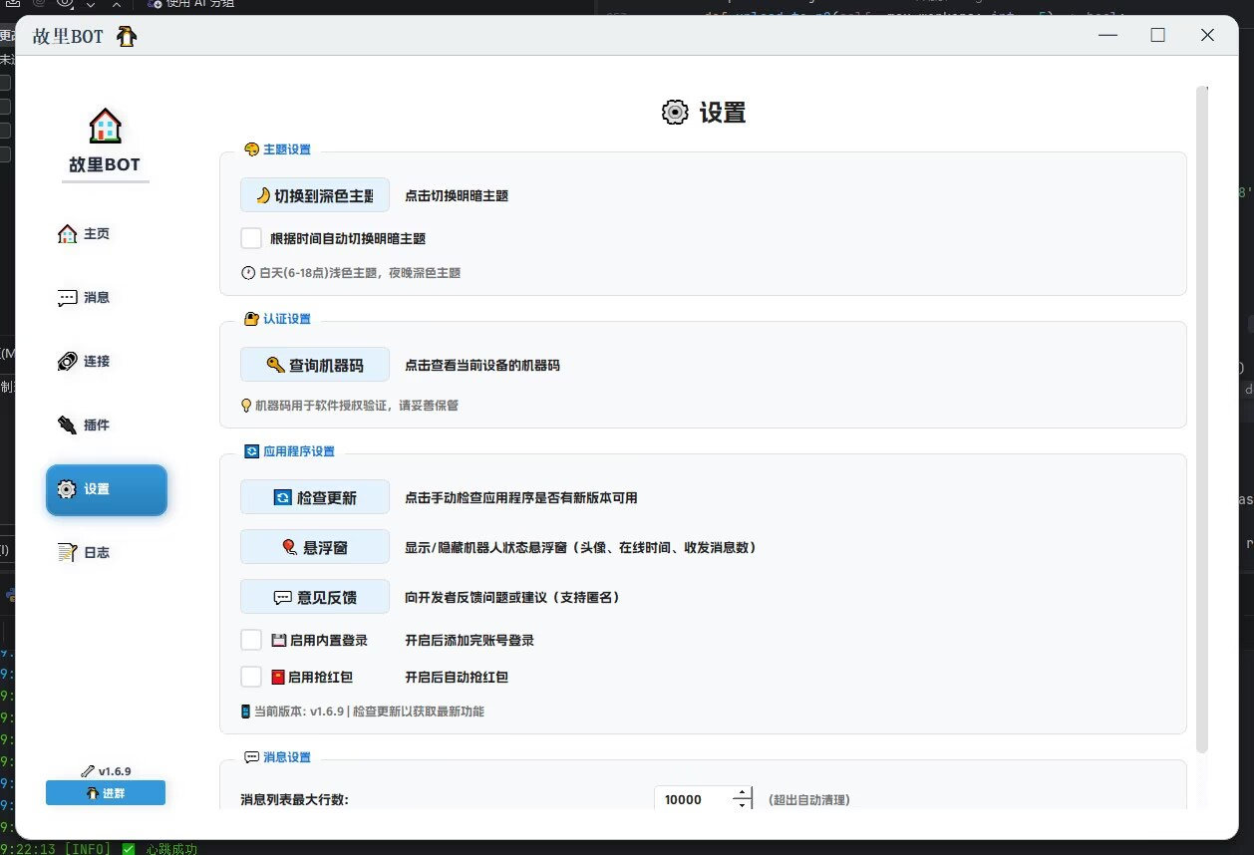Enable 根据时间自动切换明暗主题 checkbox
The image size is (1254, 855).
[x=250, y=237]
